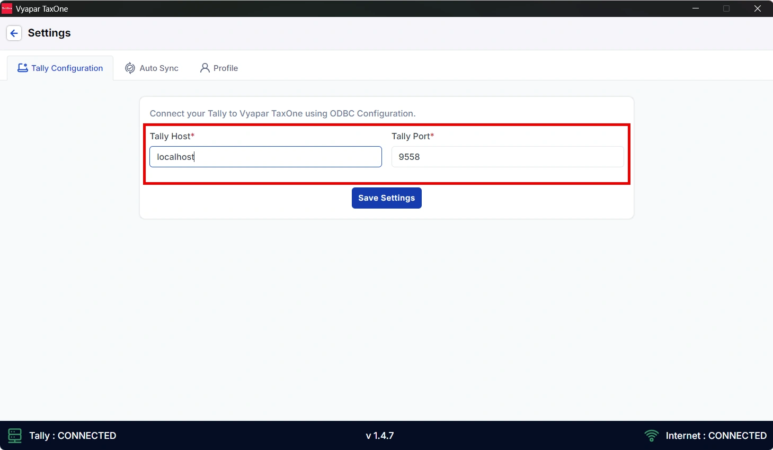Click the Tally : CONNECTED status text

pyautogui.click(x=73, y=436)
